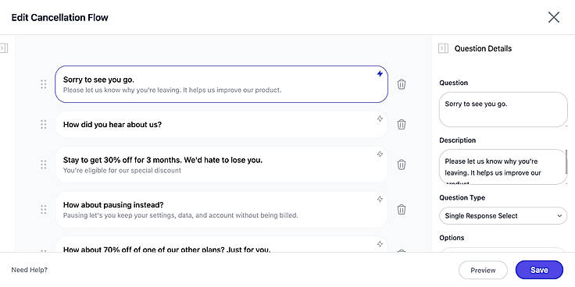
Task: Delete the 'How about pausing instead?' question
Action: (402, 209)
